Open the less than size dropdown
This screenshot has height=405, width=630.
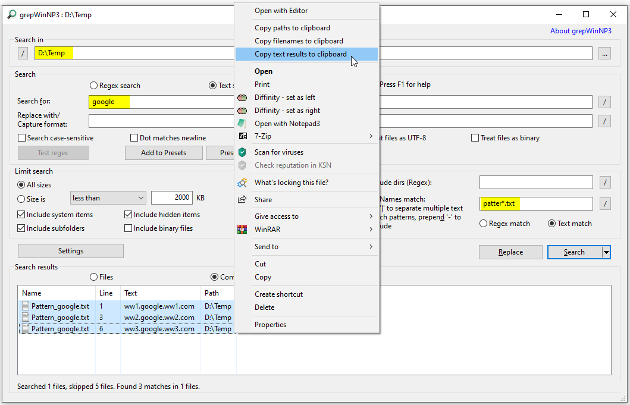[x=108, y=197]
